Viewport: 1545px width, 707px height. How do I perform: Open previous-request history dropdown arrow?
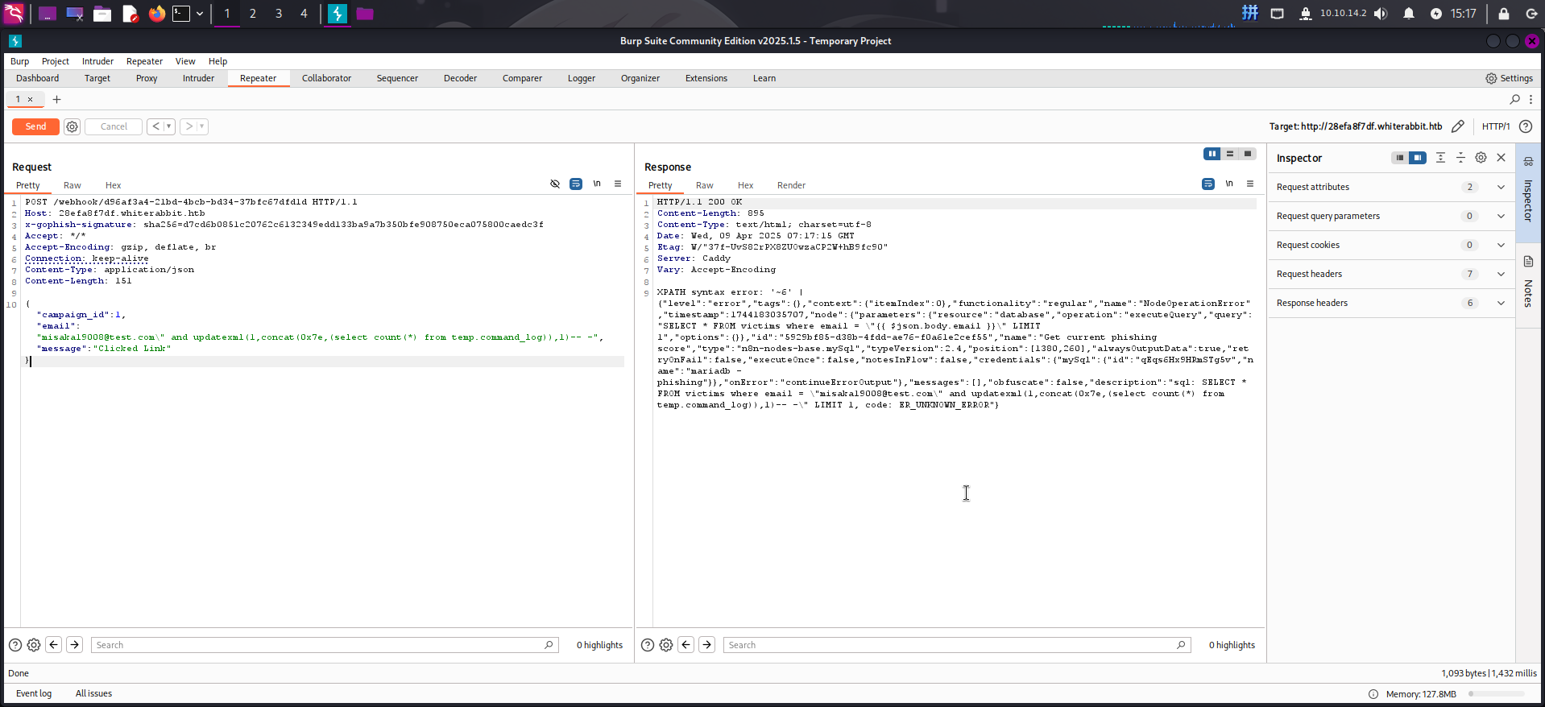click(169, 126)
